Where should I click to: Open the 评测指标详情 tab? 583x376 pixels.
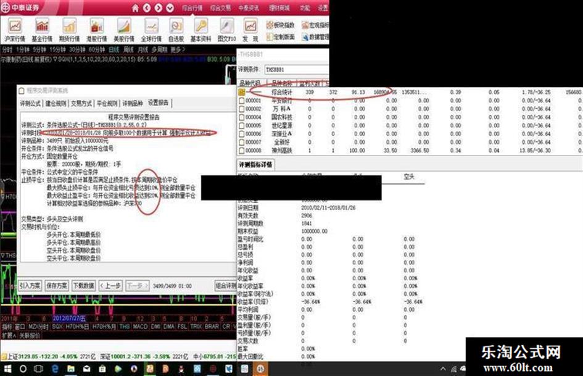(255, 164)
